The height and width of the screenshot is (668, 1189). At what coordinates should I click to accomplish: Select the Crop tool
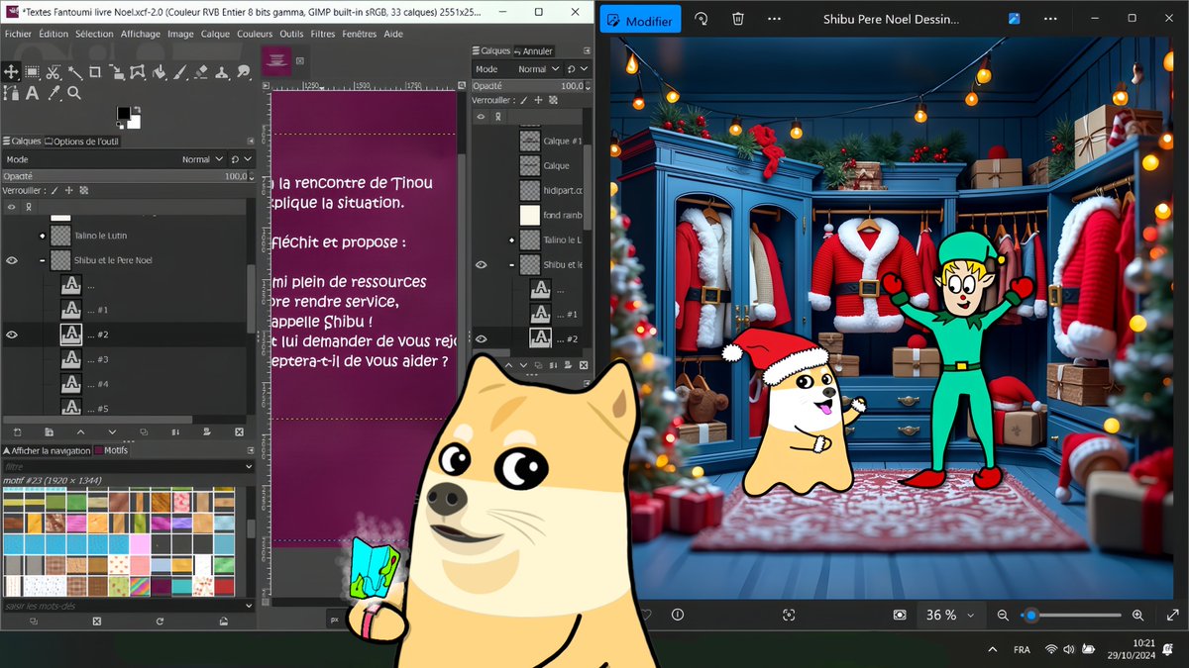point(96,71)
